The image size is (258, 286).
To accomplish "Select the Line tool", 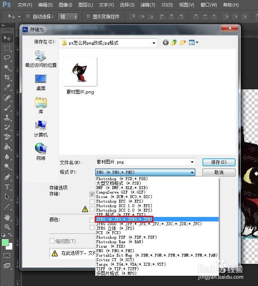I will (7, 206).
